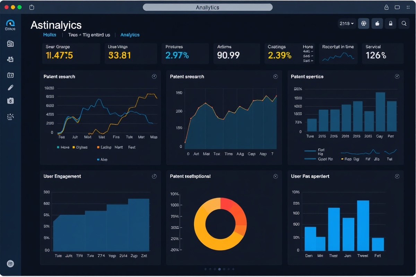This screenshot has width=416, height=277.
Task: Open the bar chart icon in the sidebar
Action: (10, 44)
